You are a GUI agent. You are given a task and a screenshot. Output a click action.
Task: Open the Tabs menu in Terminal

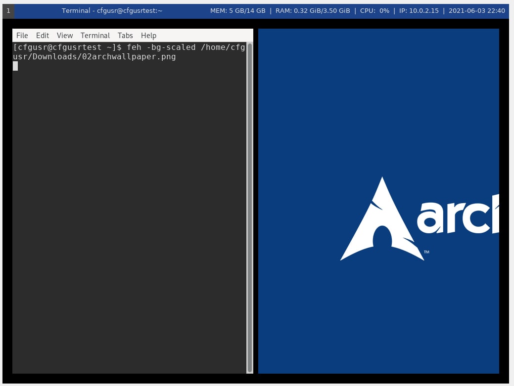pyautogui.click(x=125, y=36)
